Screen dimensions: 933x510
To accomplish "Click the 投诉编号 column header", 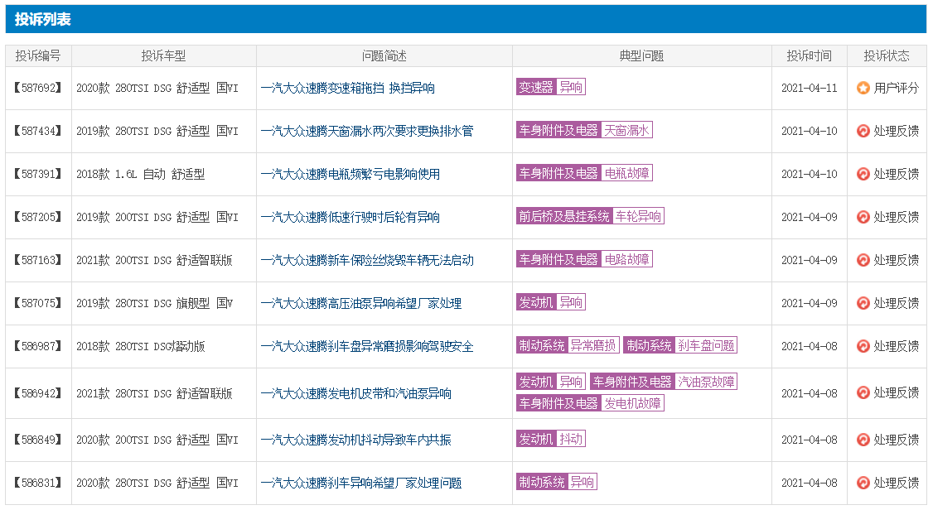I will click(x=38, y=55).
